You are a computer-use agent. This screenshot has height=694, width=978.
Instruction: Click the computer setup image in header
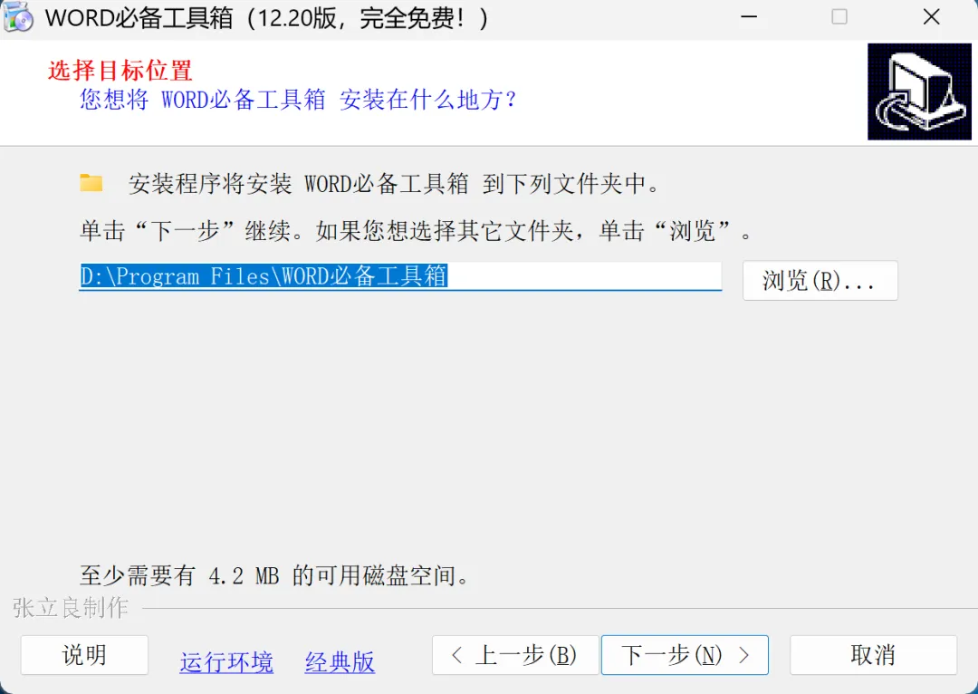919,92
